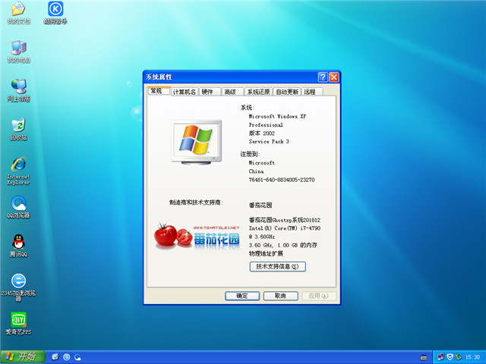Open the My Documents desktop icon
The height and width of the screenshot is (364, 486).
point(18,13)
